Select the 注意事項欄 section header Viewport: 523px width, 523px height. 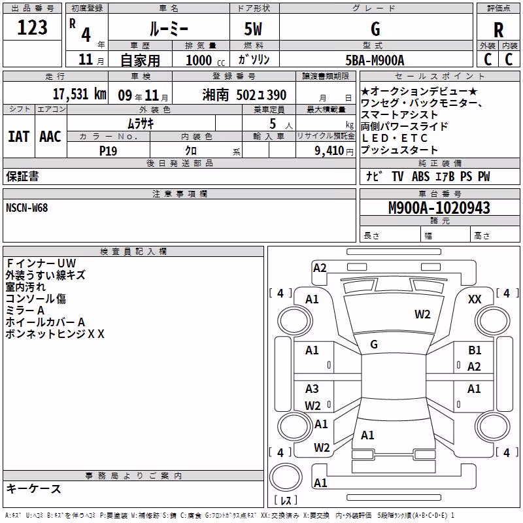coord(179,194)
